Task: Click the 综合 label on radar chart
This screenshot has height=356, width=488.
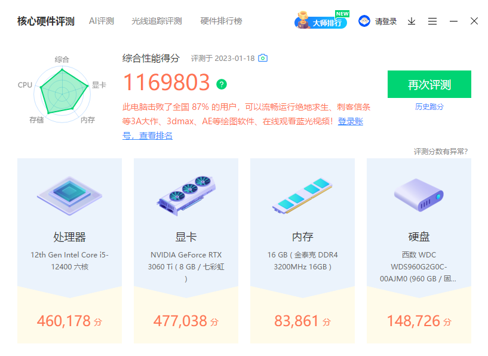Action: point(62,60)
